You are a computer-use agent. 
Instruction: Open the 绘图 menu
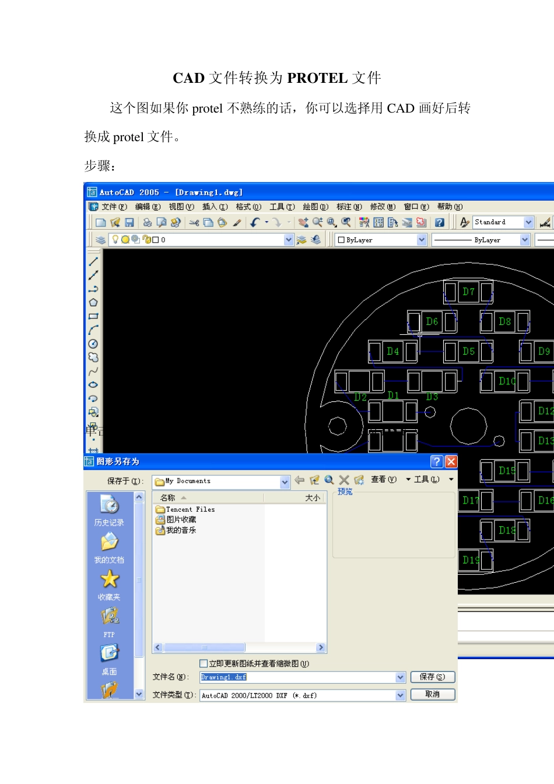tap(315, 207)
